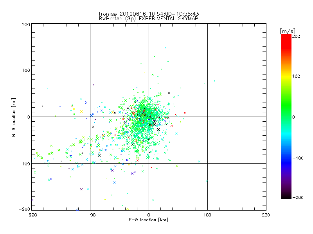Click the colorbar tick label '-100'
The height and width of the screenshot is (234, 313).
coord(297,158)
